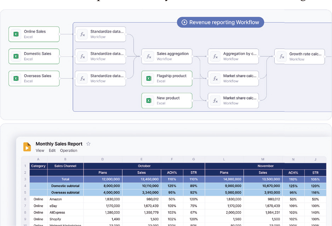332x226 pixels.
Task: Star the Monthly Sales Report as favorite
Action: (88, 144)
